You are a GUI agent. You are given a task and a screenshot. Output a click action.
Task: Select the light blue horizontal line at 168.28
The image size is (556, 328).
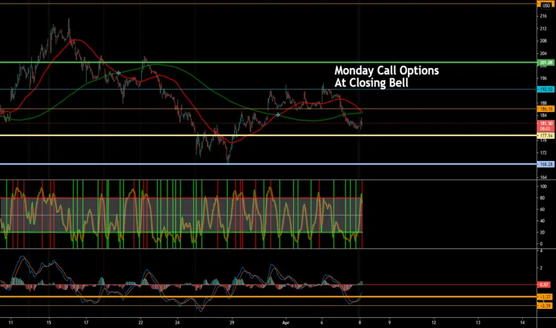(268, 164)
